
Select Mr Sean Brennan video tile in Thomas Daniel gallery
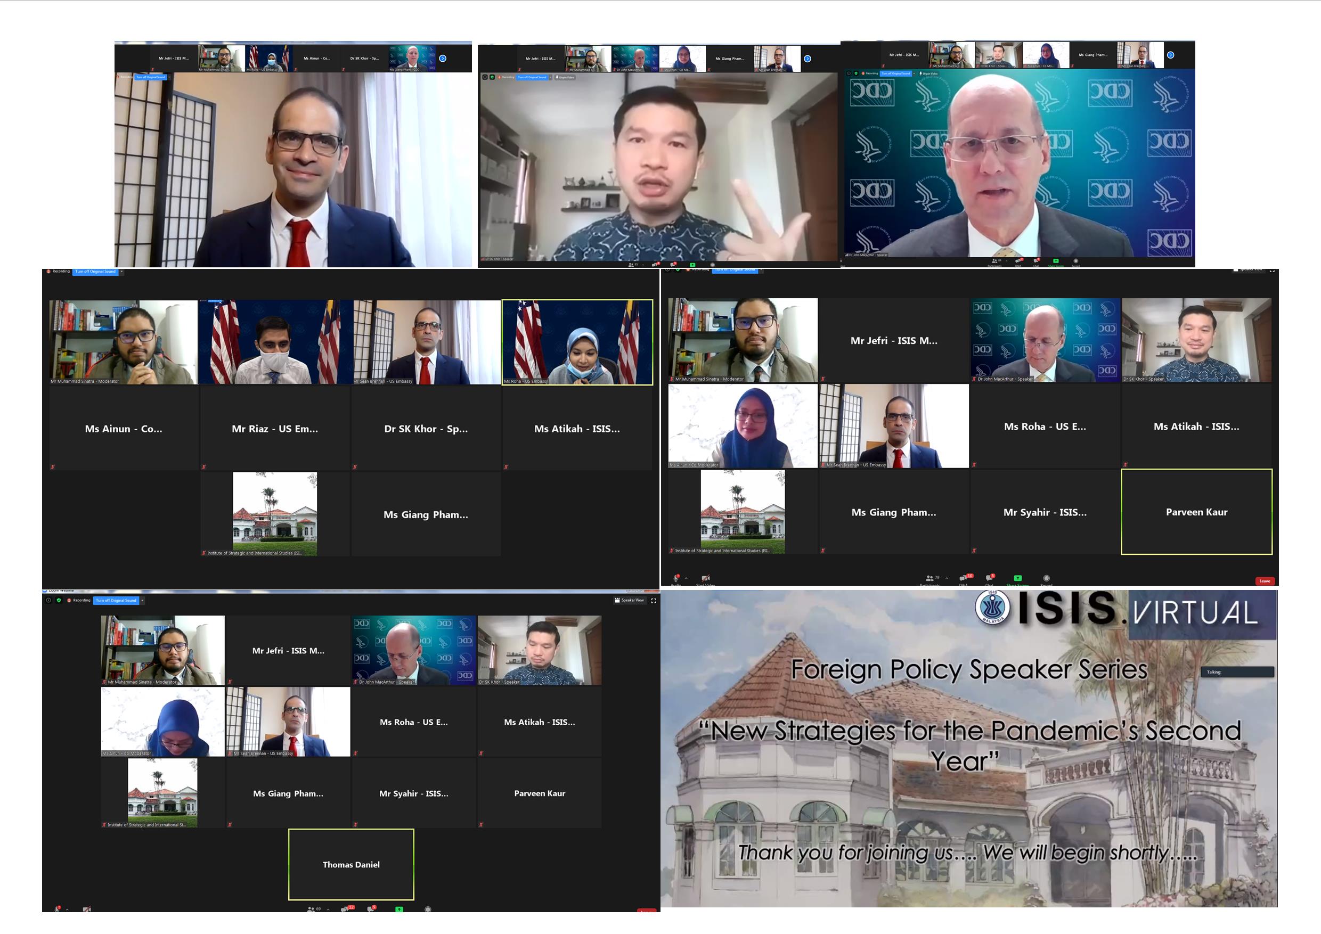pyautogui.click(x=288, y=722)
